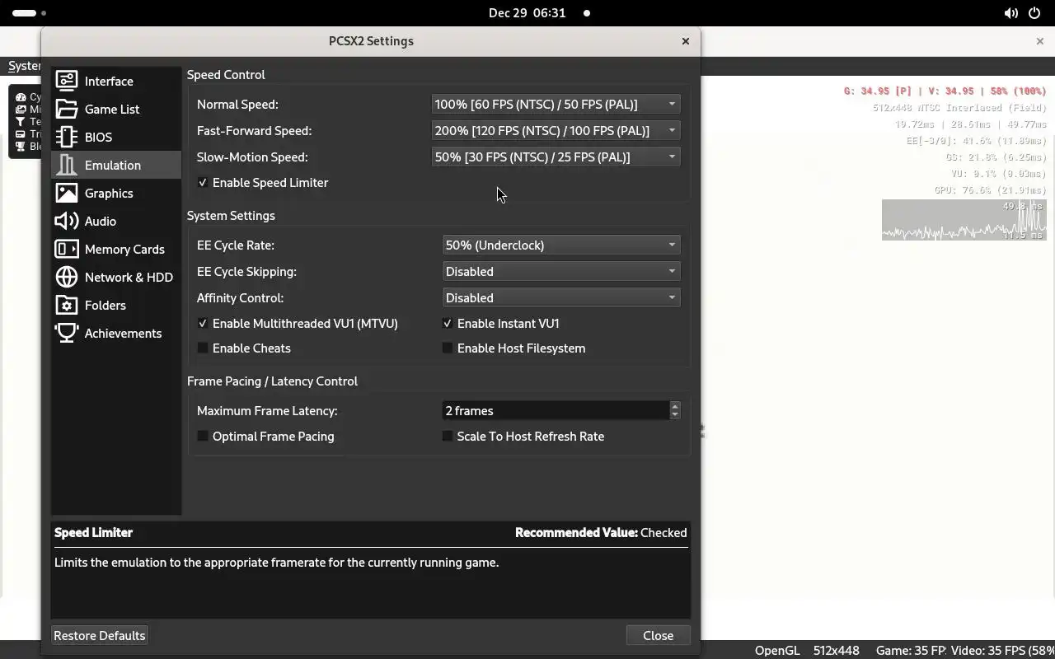Screen dimensions: 1055x659
Task: Open the Affinity Control dropdown
Action: point(561,297)
